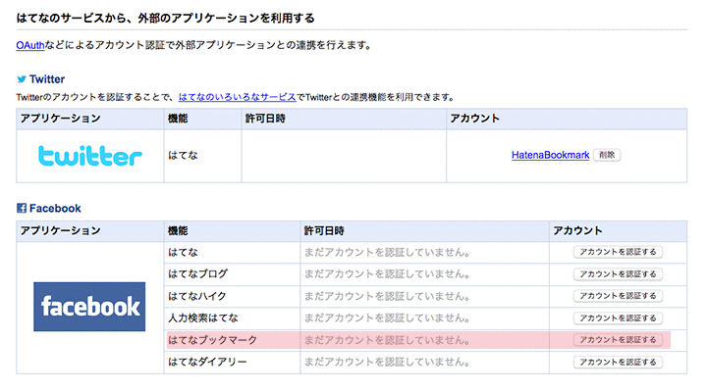Click the はてなハイク feature cell

[232, 296]
